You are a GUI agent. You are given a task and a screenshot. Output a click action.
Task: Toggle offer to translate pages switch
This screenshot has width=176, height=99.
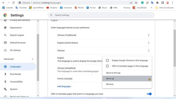pos(149,94)
